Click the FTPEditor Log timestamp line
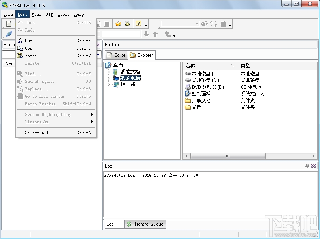Screen dimensions: 320x239 click(x=151, y=175)
